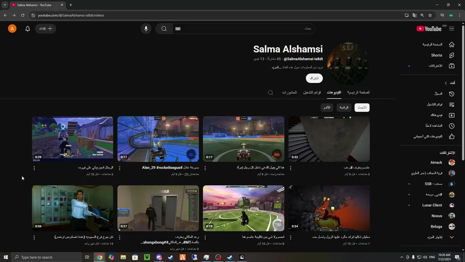465x262 pixels.
Task: Open three-dot menu for 'الرجال الحين يبكي على فورت' video
Action: tap(34, 168)
